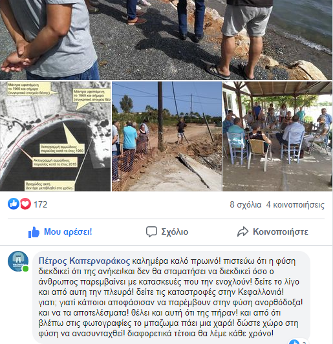Open the dirt road and utility pole photo
The image size is (333, 344).
pos(167,136)
